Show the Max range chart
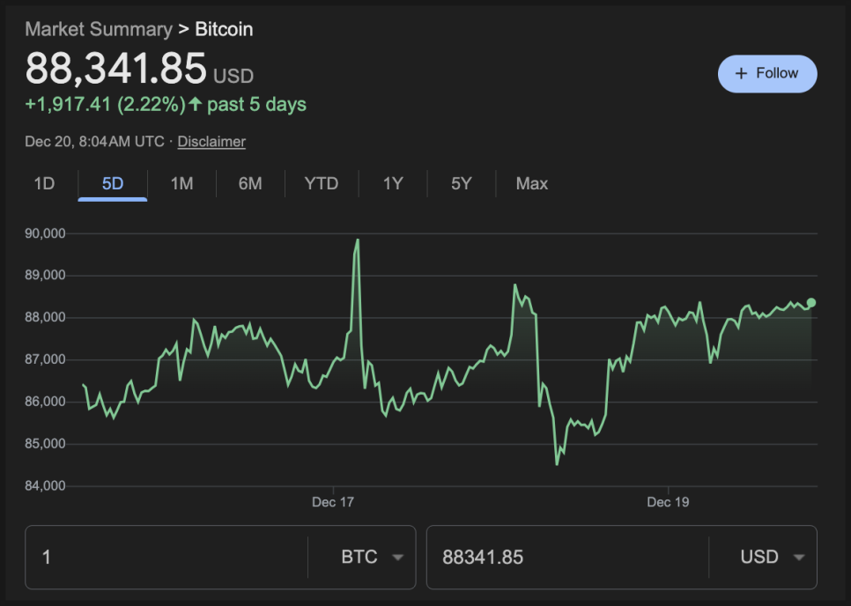This screenshot has width=851, height=606. pos(532,183)
